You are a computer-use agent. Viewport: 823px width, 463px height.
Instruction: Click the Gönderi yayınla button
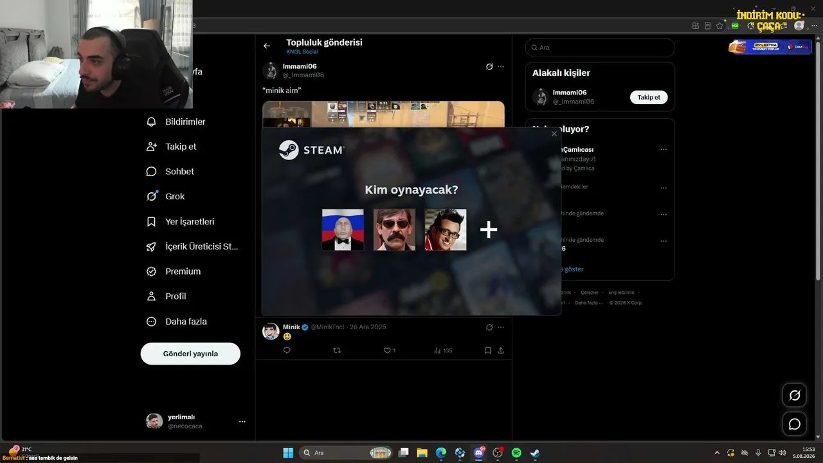(190, 354)
